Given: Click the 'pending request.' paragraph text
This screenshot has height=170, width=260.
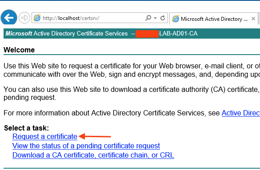Looking at the screenshot, I should click(30, 98).
